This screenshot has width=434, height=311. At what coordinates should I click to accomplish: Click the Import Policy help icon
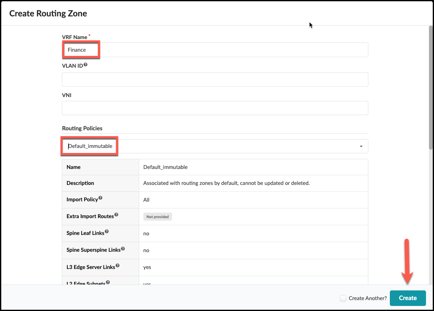[101, 198]
